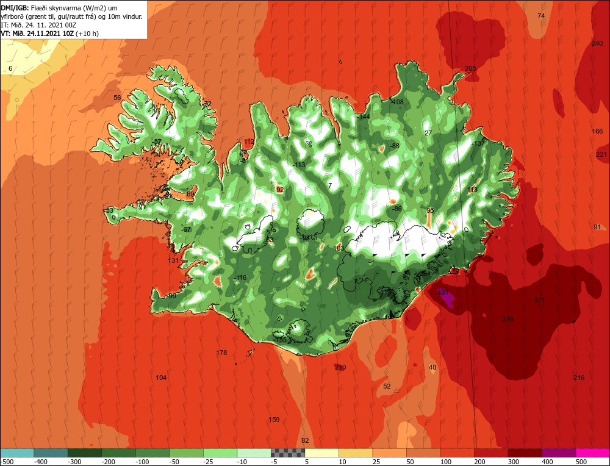Click the '-200' legend label
610x466 pixels.
[109, 462]
